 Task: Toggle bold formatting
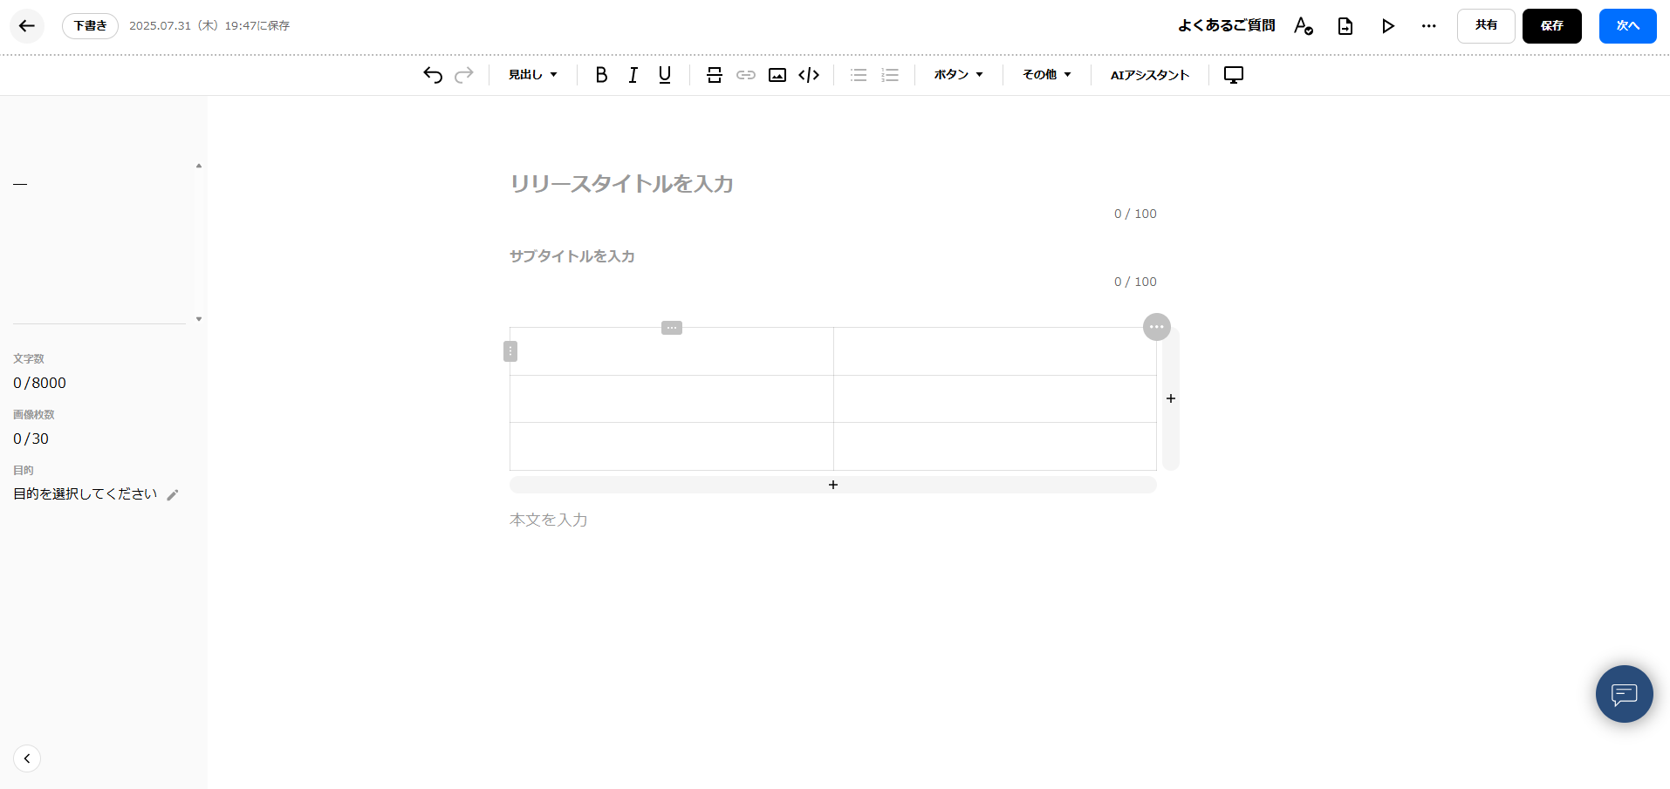601,75
